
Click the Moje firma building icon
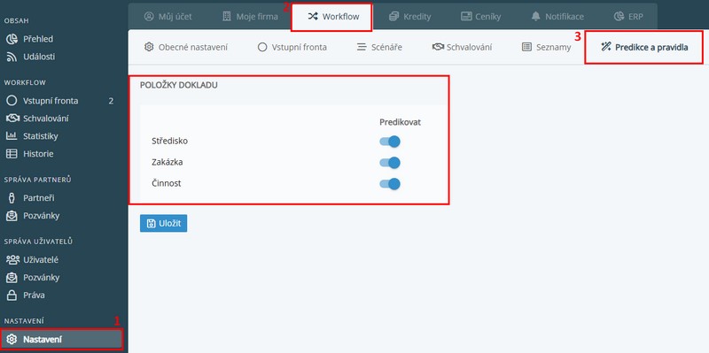click(227, 17)
